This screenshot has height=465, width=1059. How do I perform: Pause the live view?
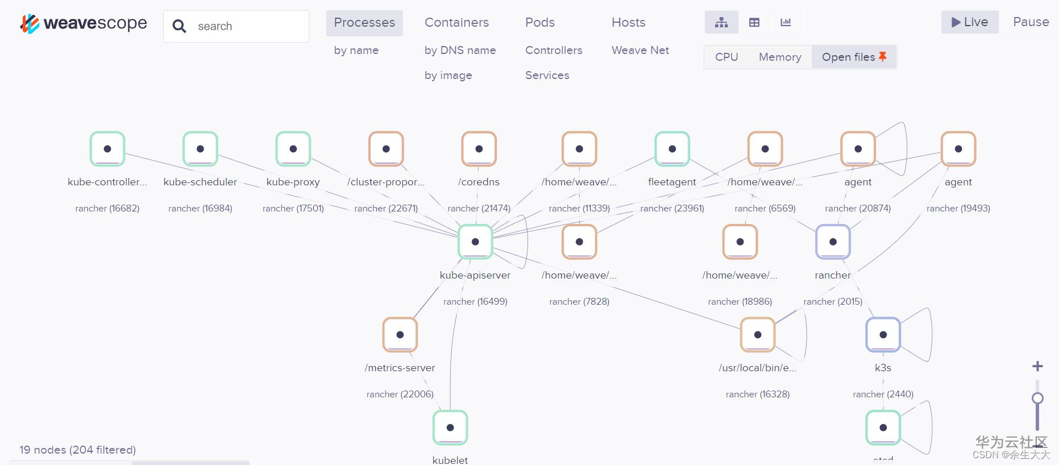(x=1031, y=22)
